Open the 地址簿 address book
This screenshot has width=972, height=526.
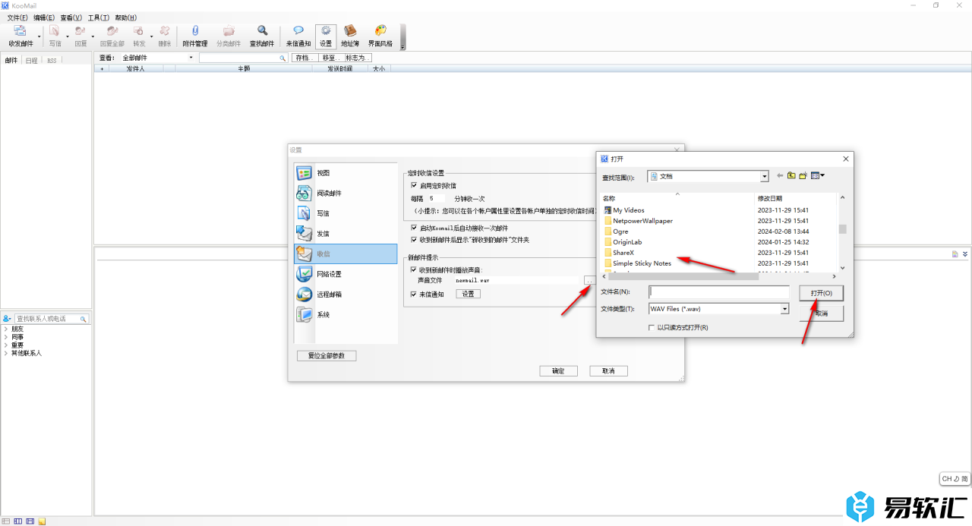pos(350,35)
